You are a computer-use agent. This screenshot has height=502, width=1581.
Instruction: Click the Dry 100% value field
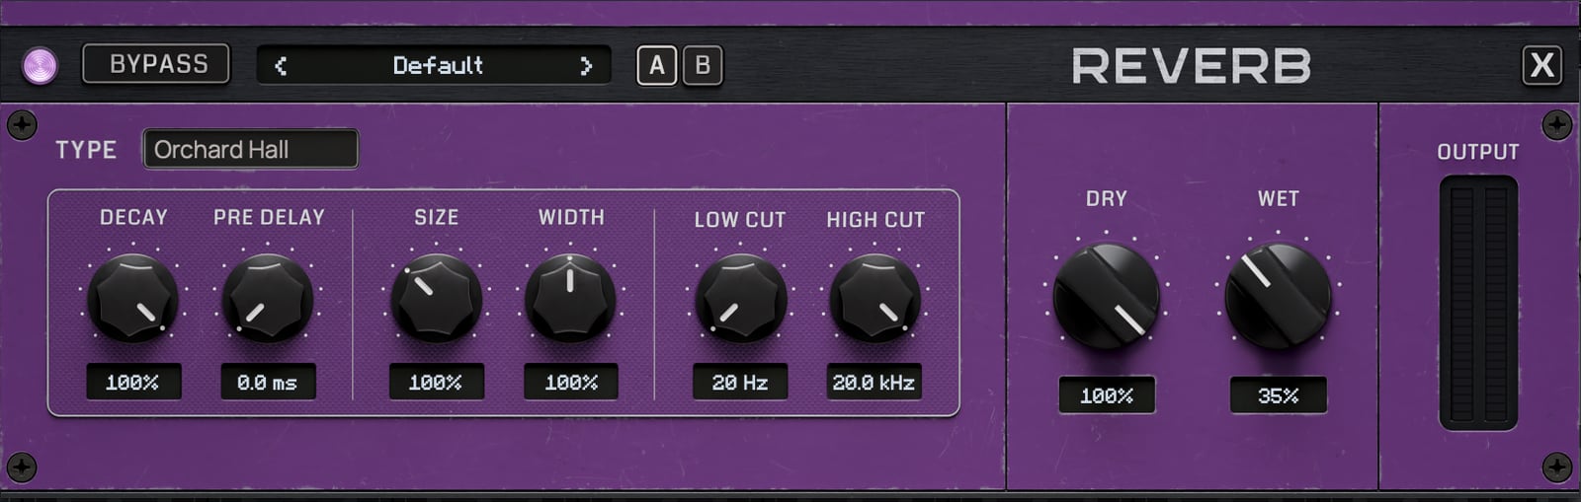(1107, 395)
